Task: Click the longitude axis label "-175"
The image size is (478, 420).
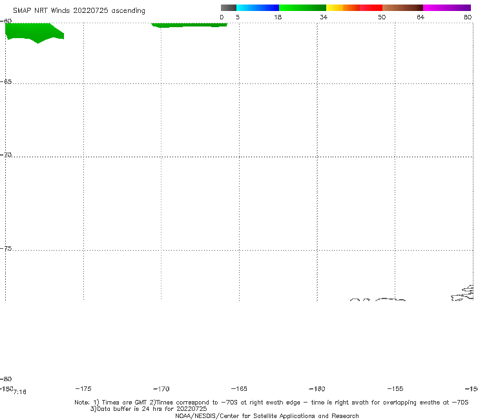Action: point(83,388)
